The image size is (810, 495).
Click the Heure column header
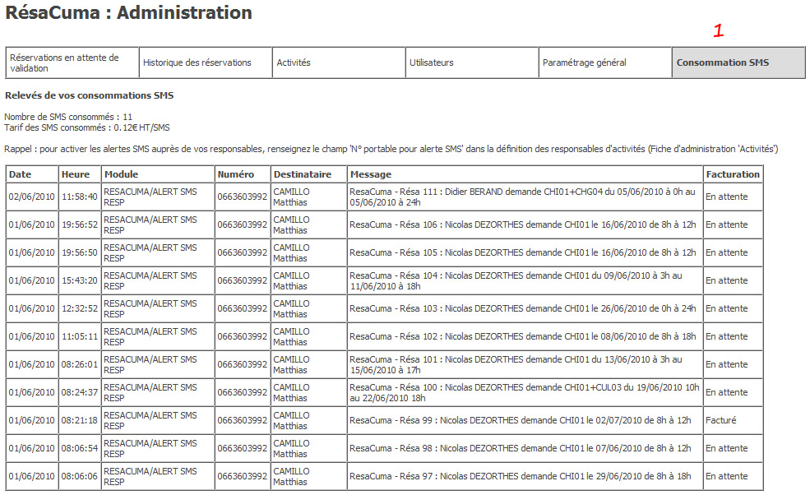point(80,174)
